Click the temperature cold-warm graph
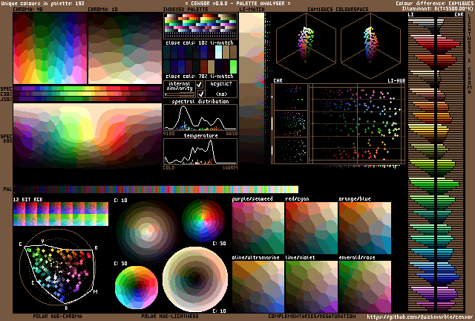 pos(200,152)
